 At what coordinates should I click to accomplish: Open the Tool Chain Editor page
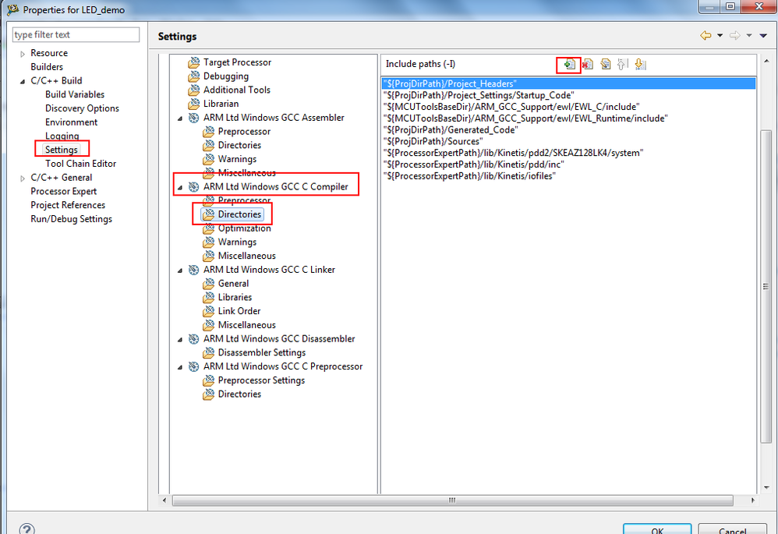coord(80,164)
